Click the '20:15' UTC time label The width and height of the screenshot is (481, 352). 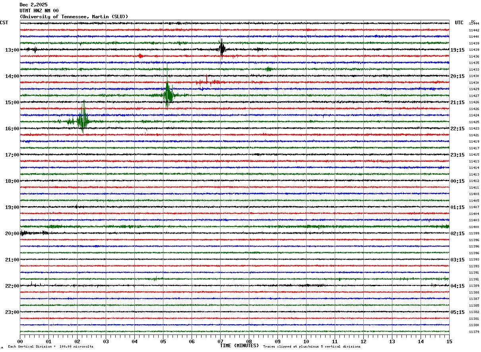pyautogui.click(x=458, y=76)
